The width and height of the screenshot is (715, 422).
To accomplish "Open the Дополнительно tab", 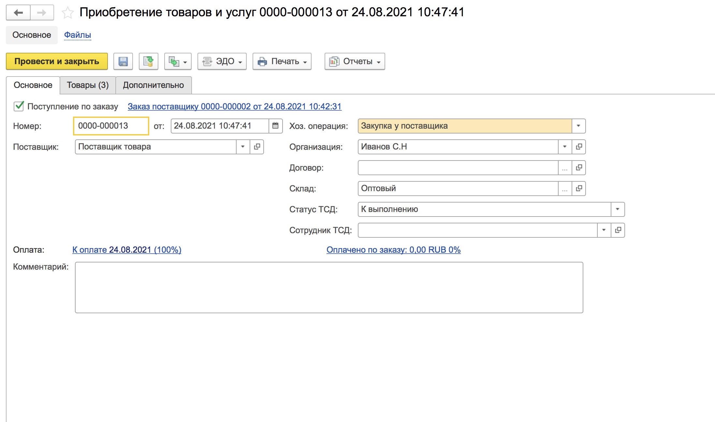I will pyautogui.click(x=153, y=85).
